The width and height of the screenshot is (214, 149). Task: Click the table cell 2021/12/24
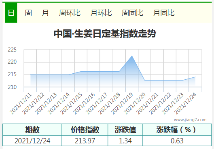pyautogui.click(x=32, y=141)
